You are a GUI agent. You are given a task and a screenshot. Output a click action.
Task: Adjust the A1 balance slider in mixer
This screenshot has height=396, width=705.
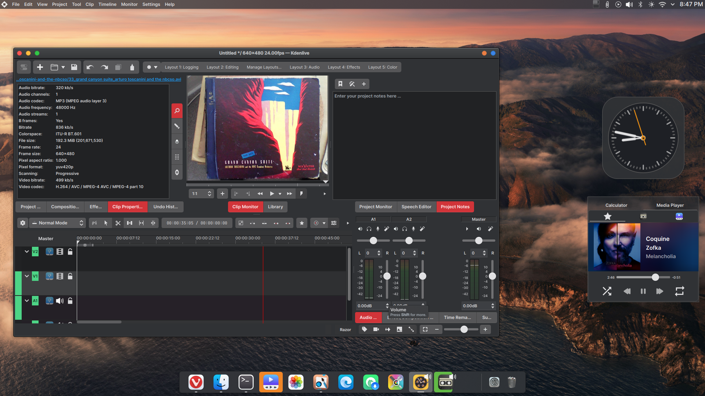click(373, 241)
